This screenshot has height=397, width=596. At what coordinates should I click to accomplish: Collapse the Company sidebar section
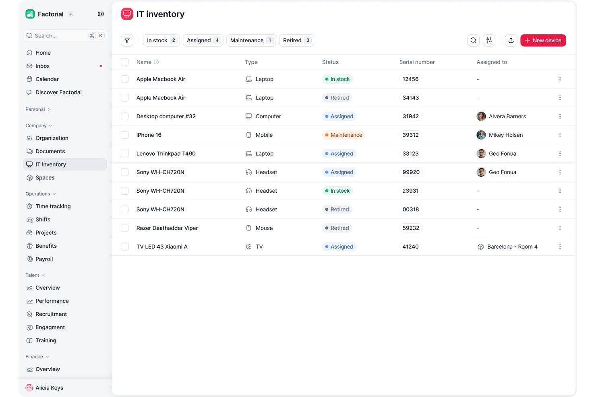(39, 125)
